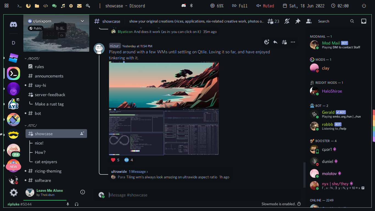The height and width of the screenshot is (211, 375).
Task: Open the message's more options menu
Action: tap(293, 42)
